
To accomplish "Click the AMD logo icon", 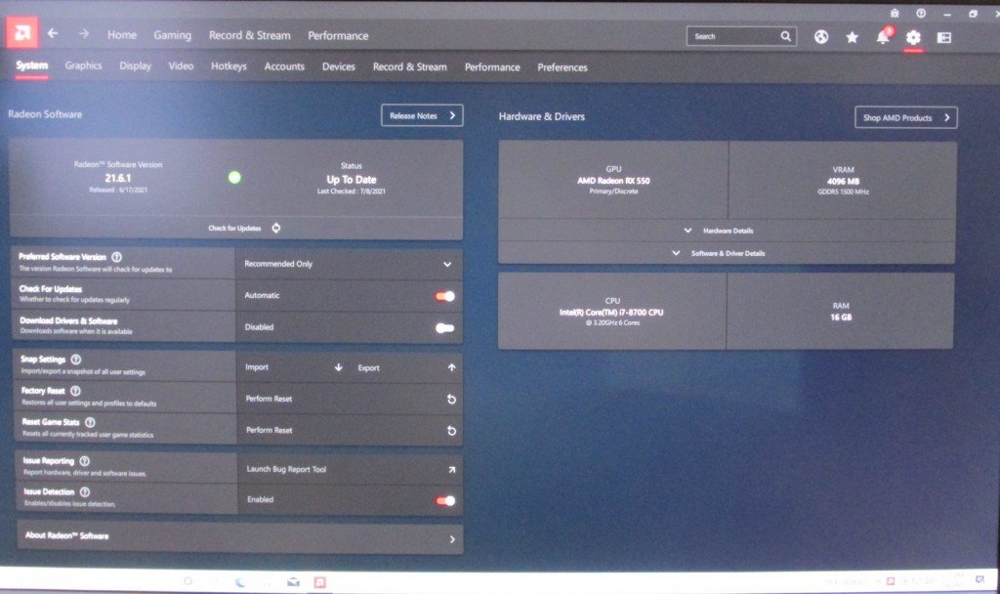I will [x=22, y=32].
